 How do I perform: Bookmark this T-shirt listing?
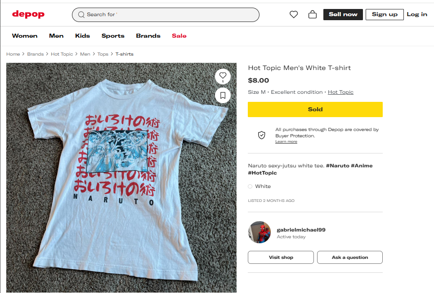point(223,95)
